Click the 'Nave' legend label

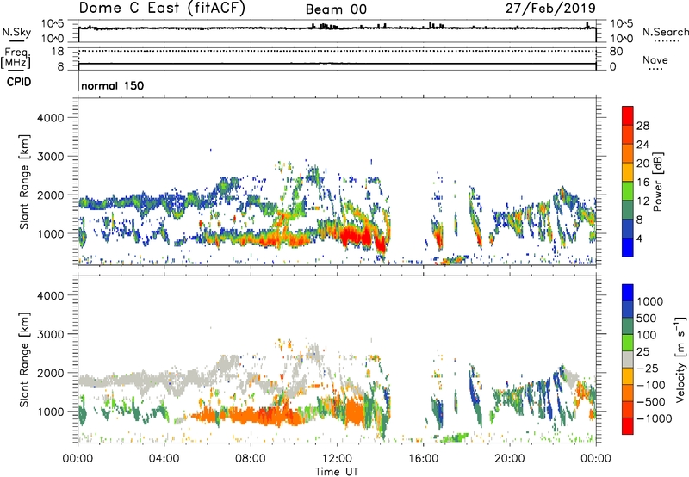(x=655, y=59)
